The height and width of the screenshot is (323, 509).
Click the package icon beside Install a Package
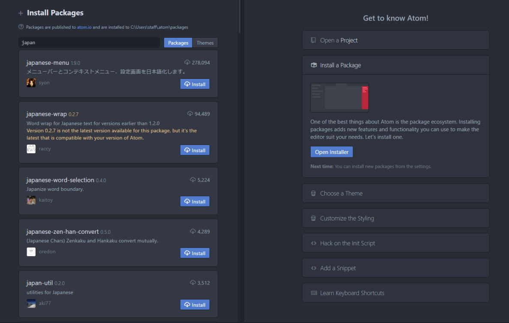click(314, 65)
